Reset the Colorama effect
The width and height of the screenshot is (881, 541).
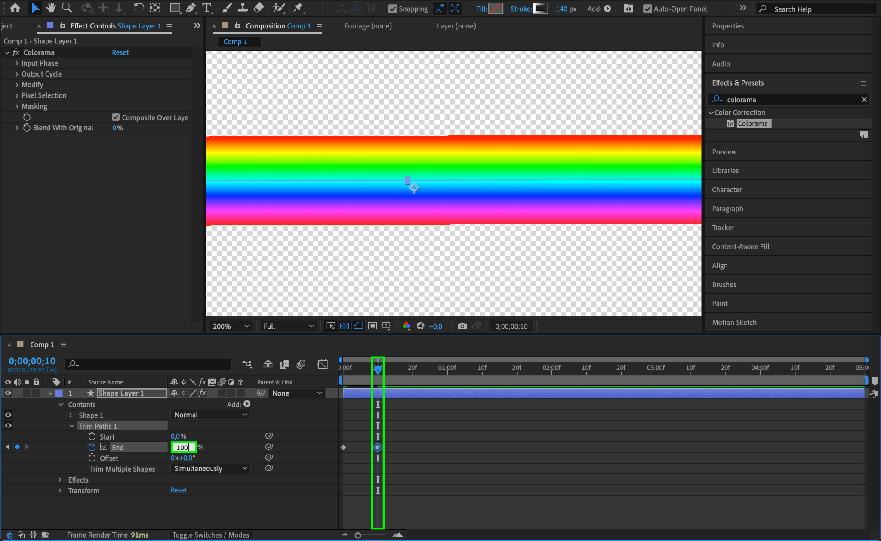[120, 52]
